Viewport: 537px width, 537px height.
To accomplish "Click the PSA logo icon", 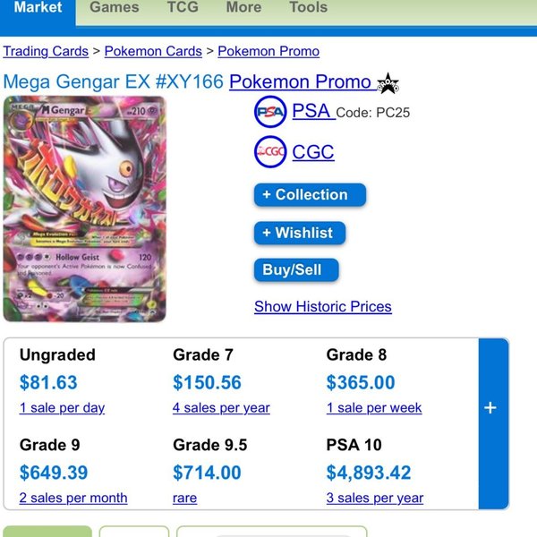I will (x=270, y=113).
